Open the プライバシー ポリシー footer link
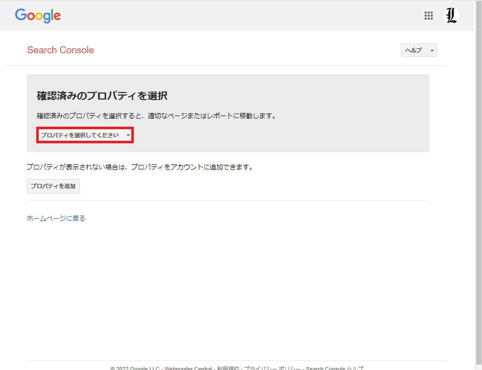This screenshot has height=370, width=482. point(272,368)
